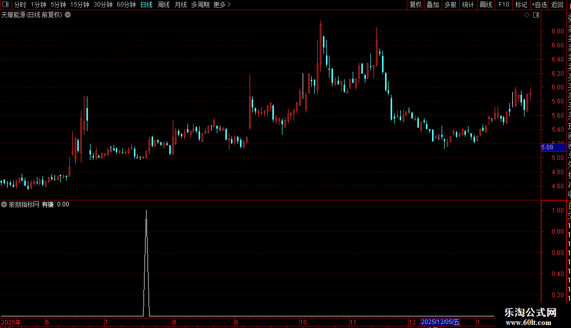This screenshot has height=328, width=571.
Task: Click the 标记 mark button
Action: click(521, 5)
